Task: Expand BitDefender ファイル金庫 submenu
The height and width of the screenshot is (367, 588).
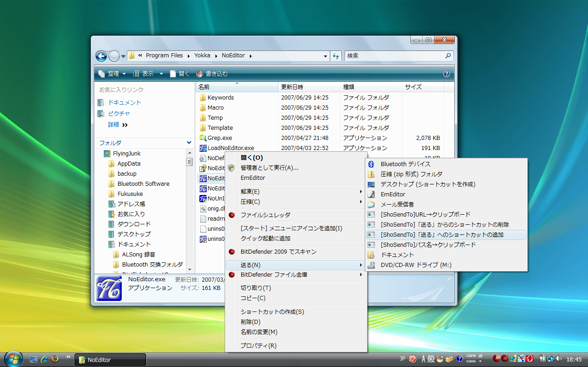Action: click(x=295, y=275)
